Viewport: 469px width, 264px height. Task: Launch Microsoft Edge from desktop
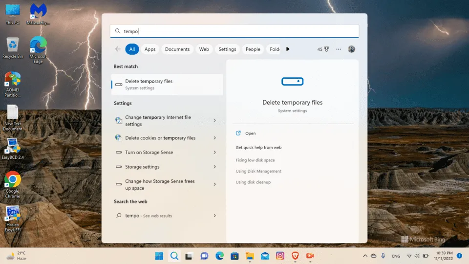tap(38, 50)
